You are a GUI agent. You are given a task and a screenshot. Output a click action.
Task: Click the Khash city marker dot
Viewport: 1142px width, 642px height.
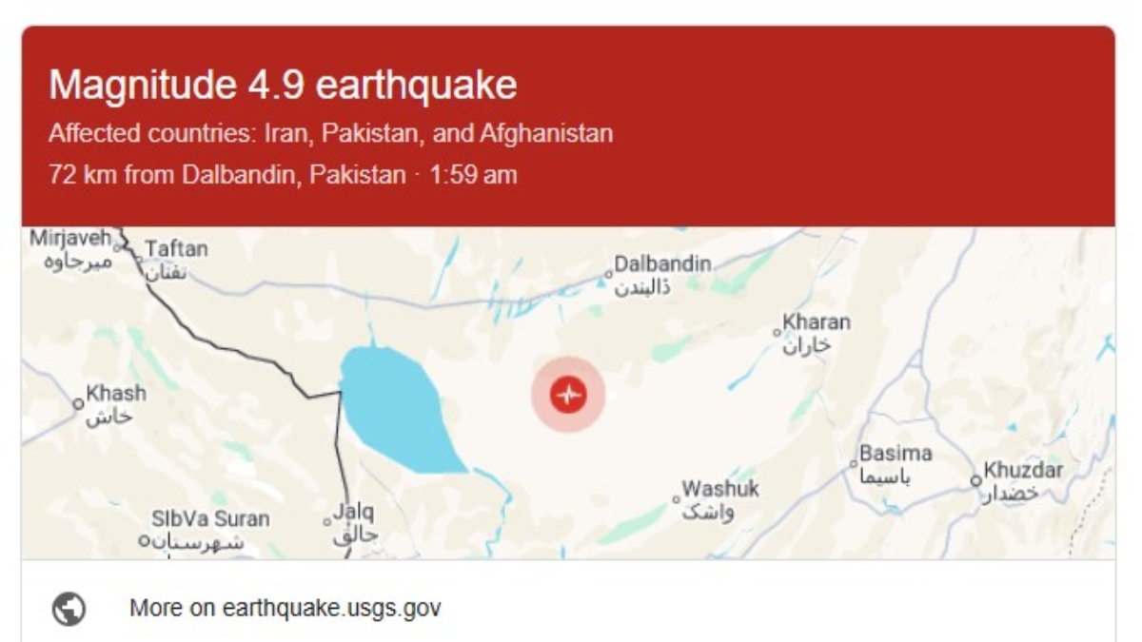click(x=79, y=403)
